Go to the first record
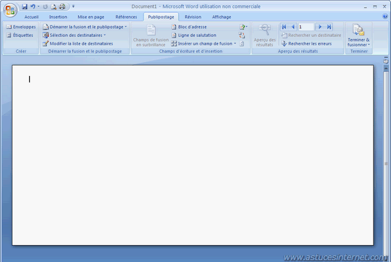The width and height of the screenshot is (391, 262). point(284,27)
